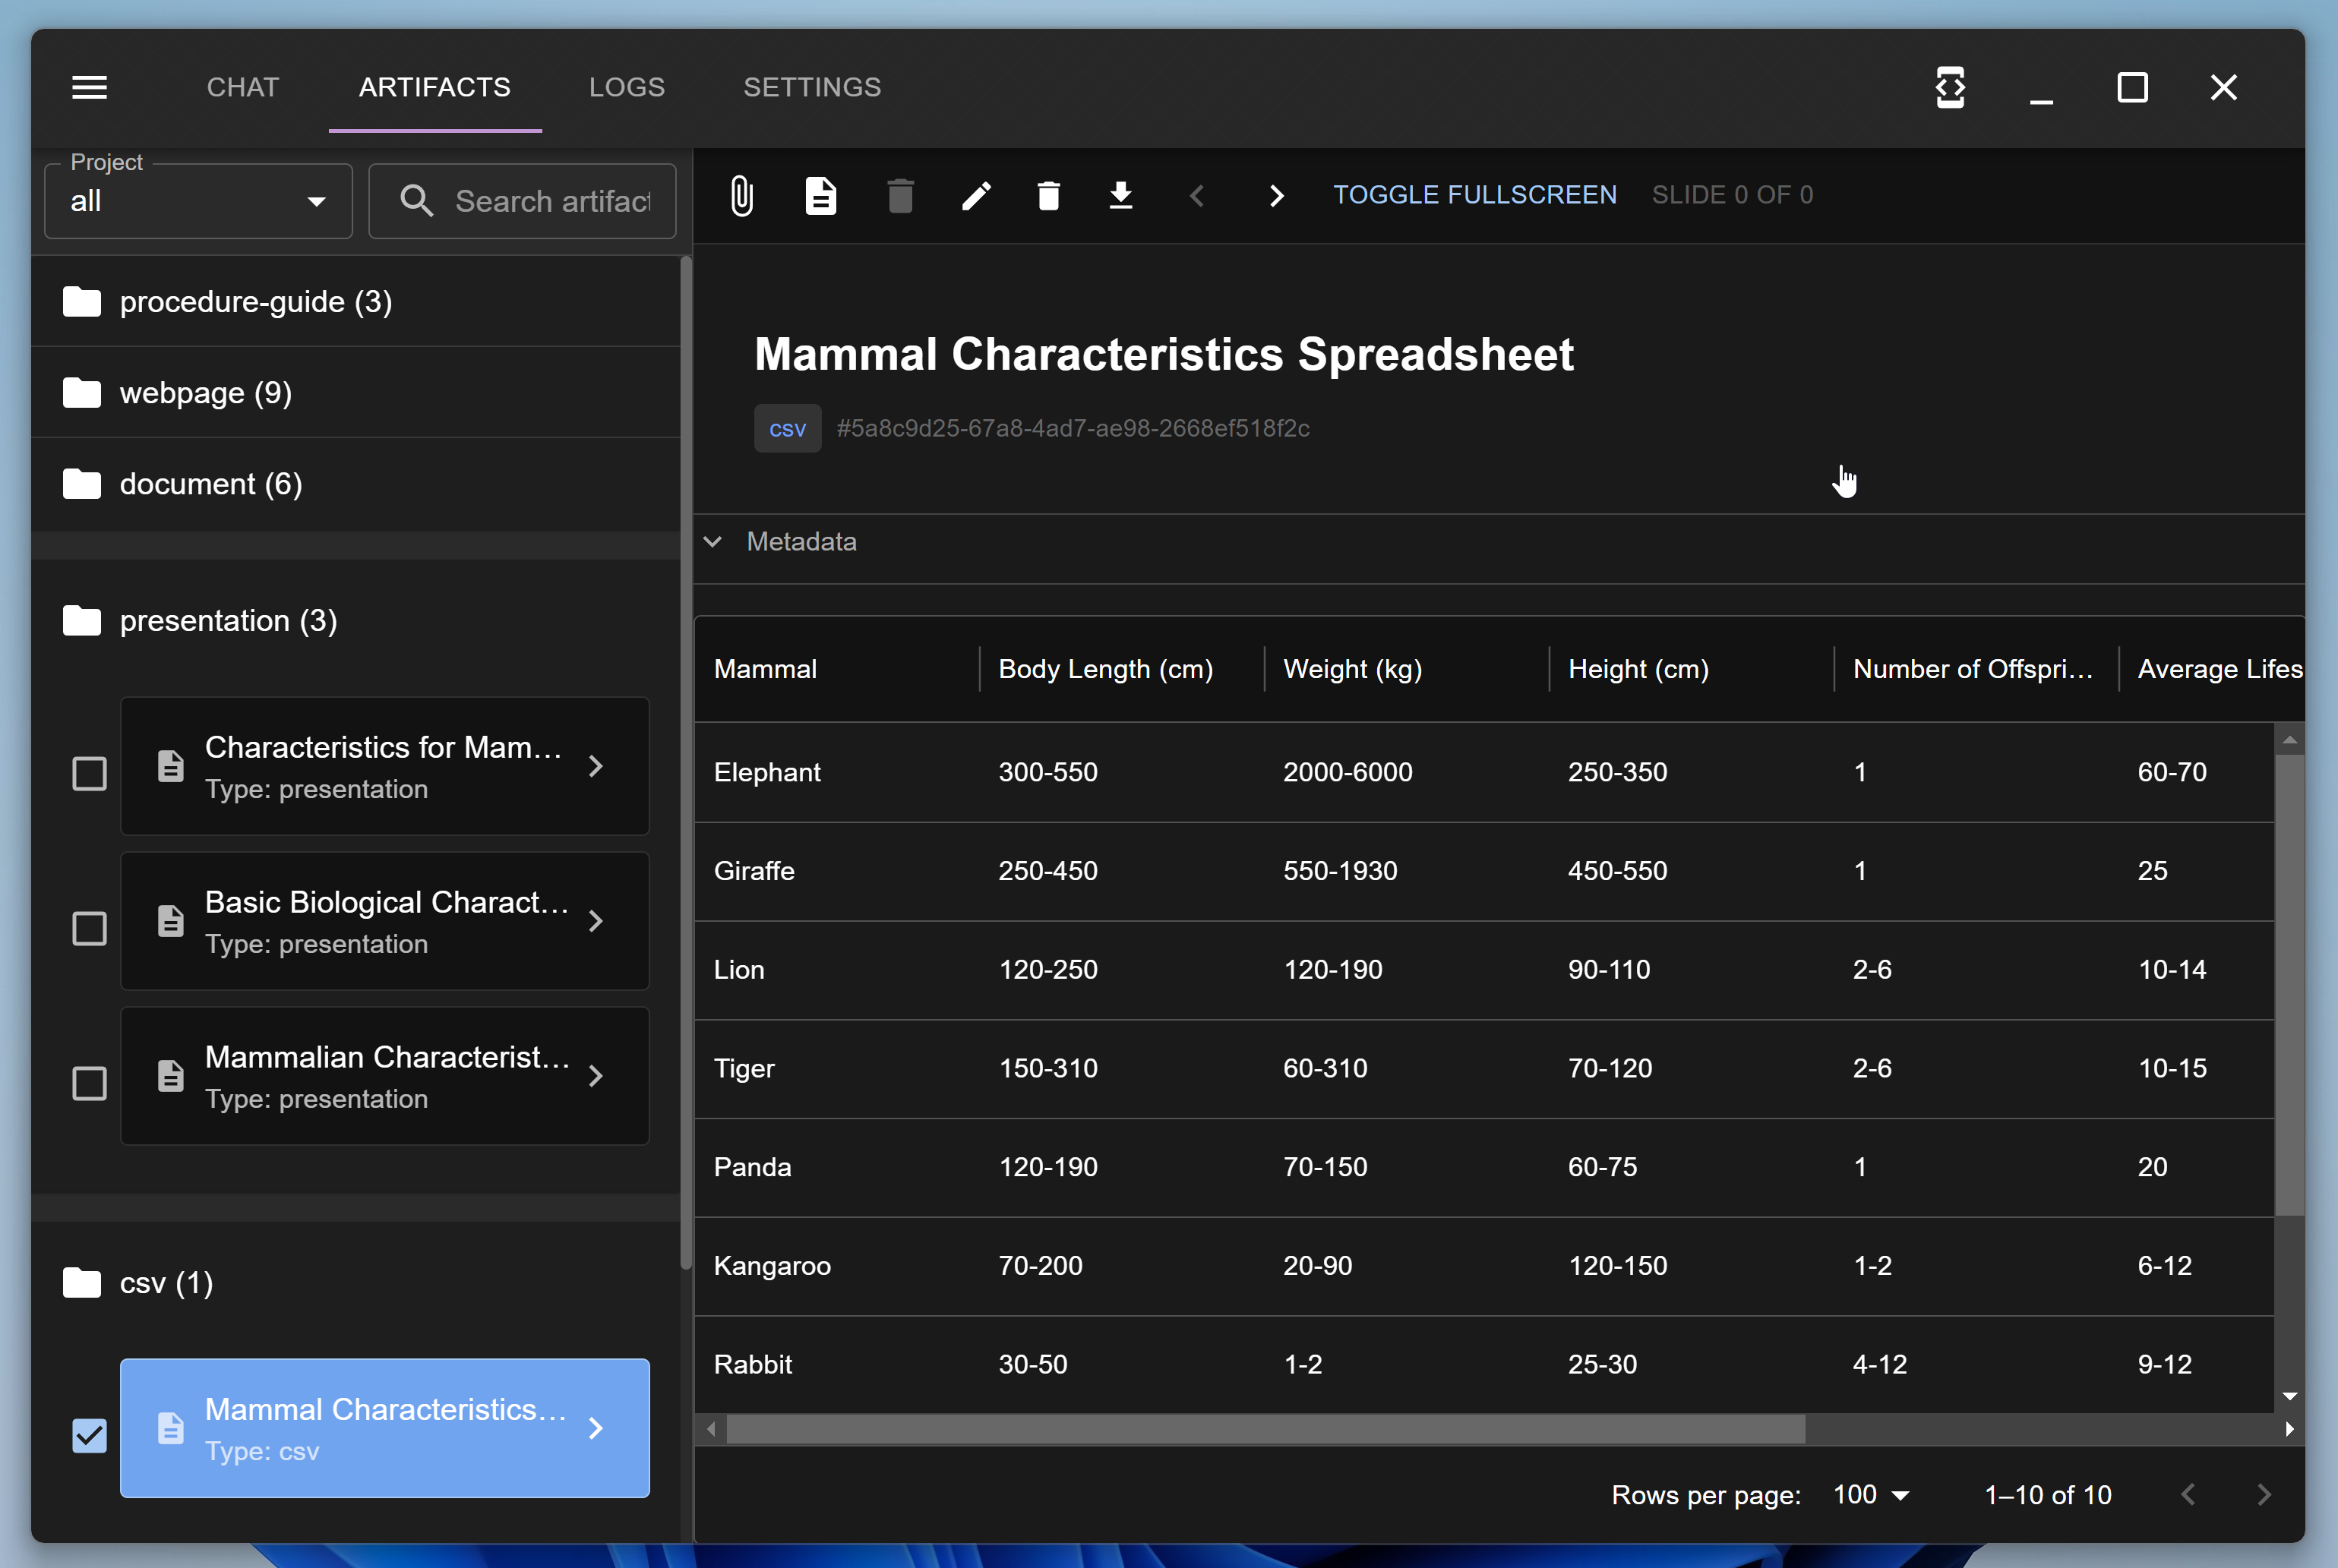
Task: Collapse csv folder
Action: [355, 1282]
